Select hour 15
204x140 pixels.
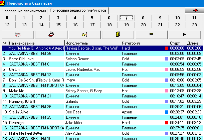pos(58,25)
